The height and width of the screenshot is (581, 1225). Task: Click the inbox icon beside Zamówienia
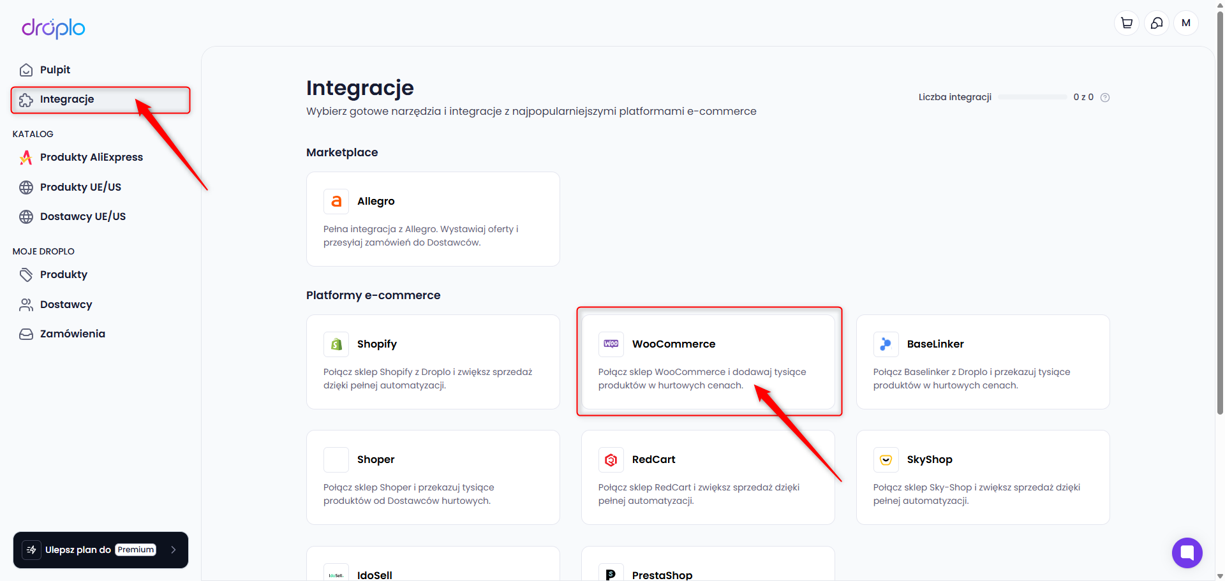26,334
